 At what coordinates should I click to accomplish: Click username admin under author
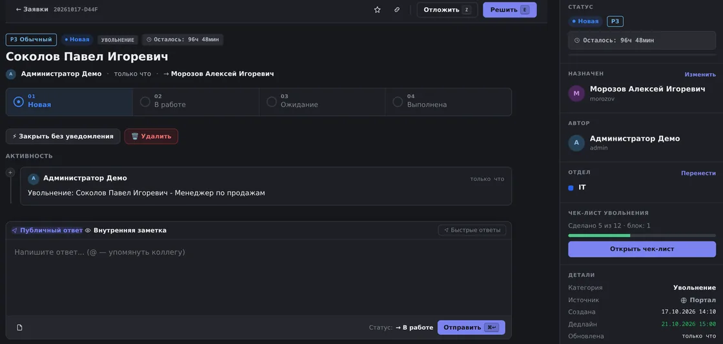pyautogui.click(x=599, y=148)
